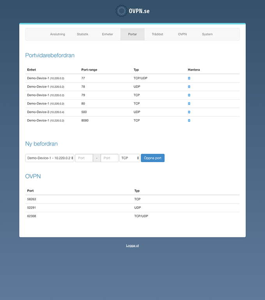
Task: Click the end Port input field
Action: pyautogui.click(x=110, y=158)
